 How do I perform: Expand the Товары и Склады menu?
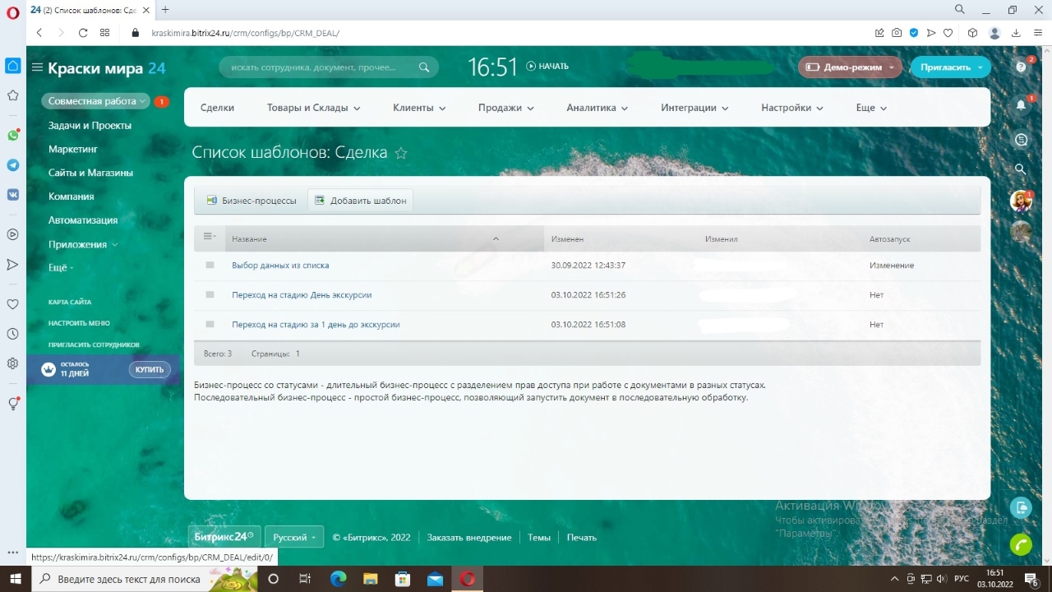[x=313, y=108]
